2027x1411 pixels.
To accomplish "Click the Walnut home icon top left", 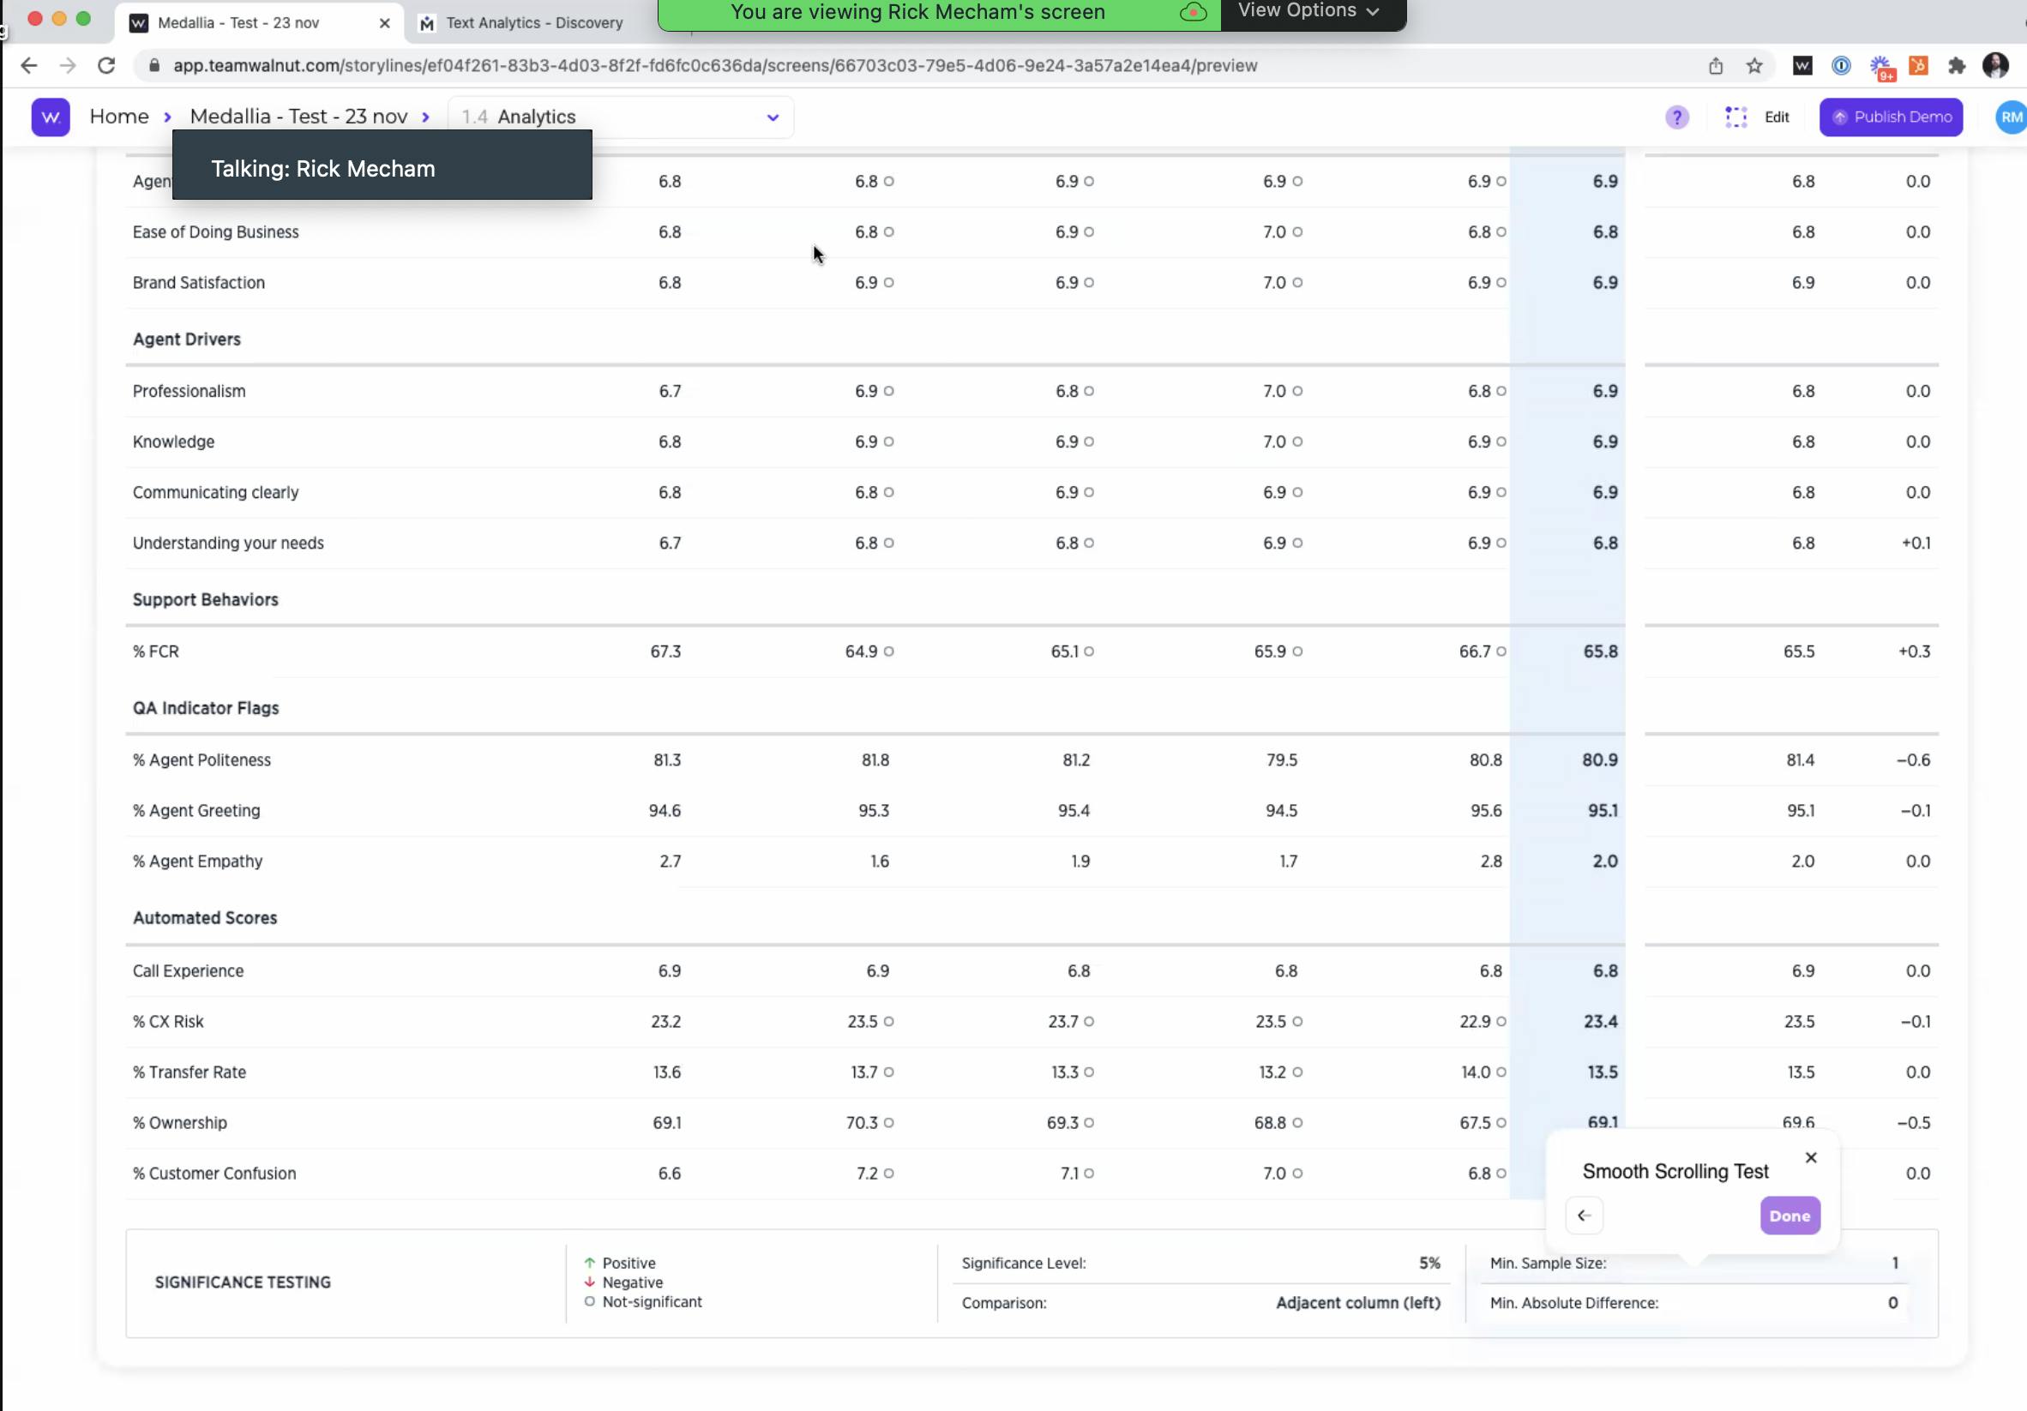I will pos(49,116).
